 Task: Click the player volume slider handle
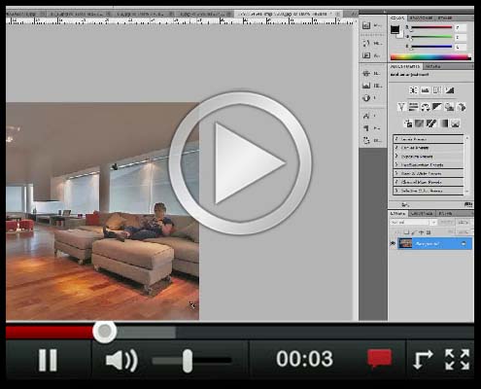tap(188, 361)
